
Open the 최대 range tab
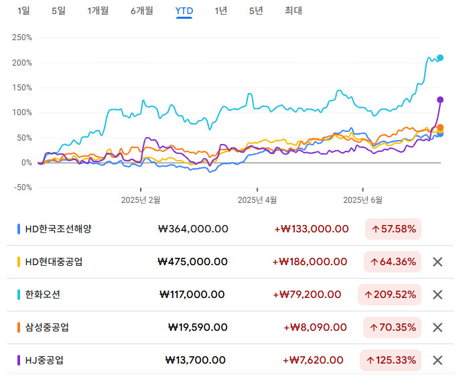click(293, 11)
